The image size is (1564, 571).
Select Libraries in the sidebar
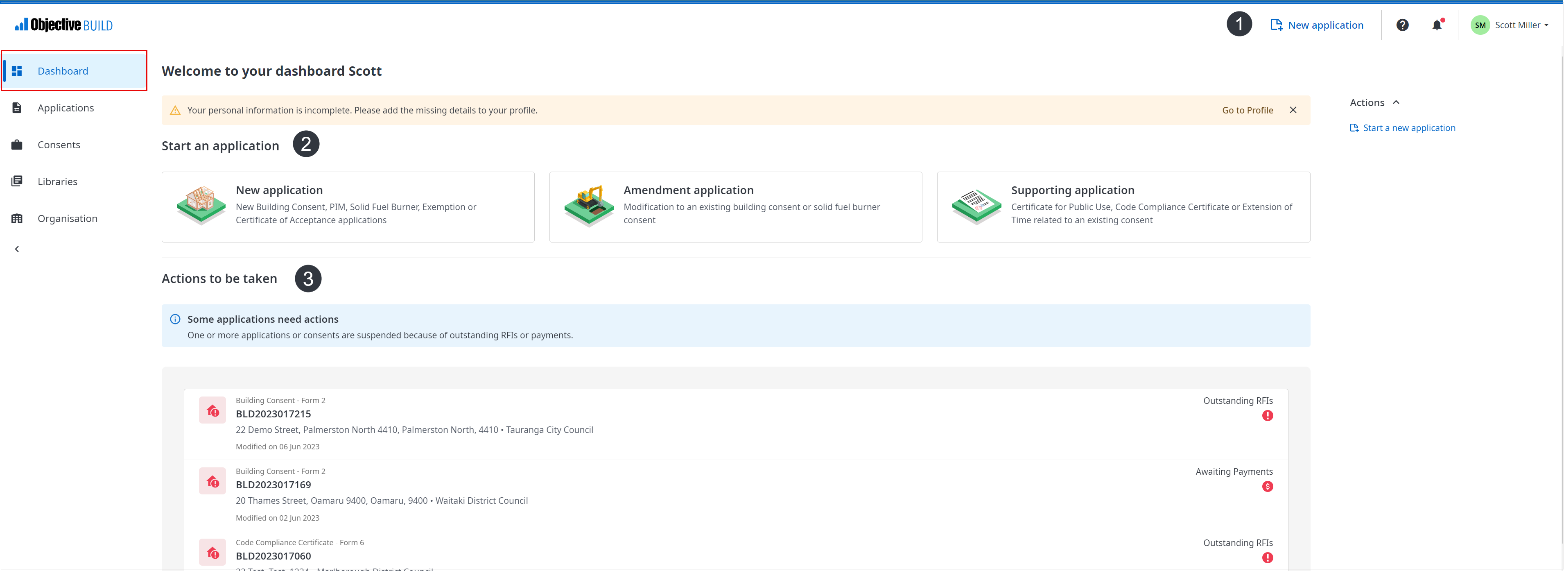coord(75,181)
